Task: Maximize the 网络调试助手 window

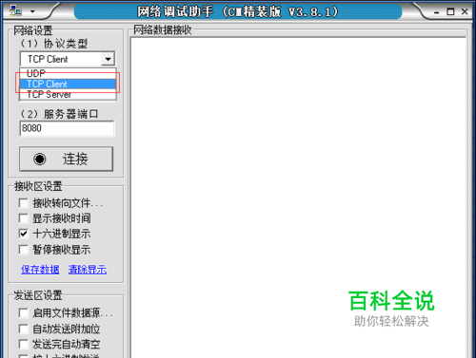Action: (450, 11)
